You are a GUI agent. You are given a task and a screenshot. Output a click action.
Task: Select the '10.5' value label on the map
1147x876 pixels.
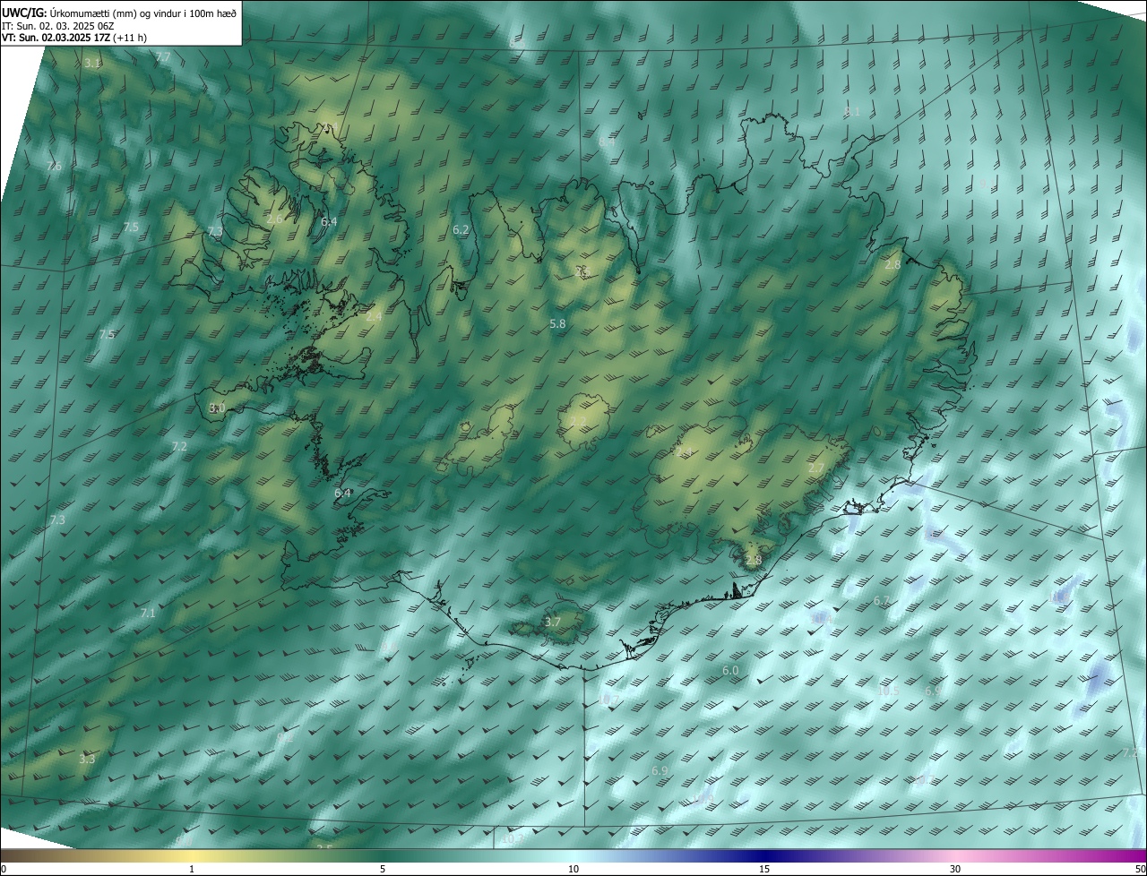click(887, 691)
